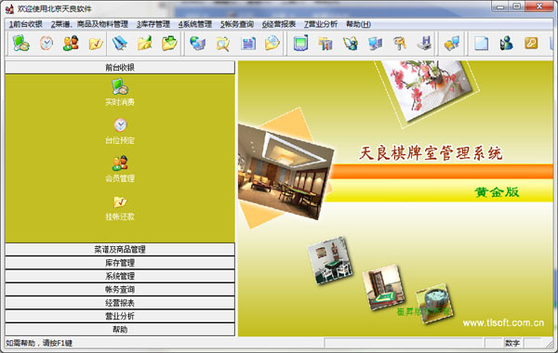Open the 6经营报表 menu
The image size is (558, 353).
coord(279,24)
